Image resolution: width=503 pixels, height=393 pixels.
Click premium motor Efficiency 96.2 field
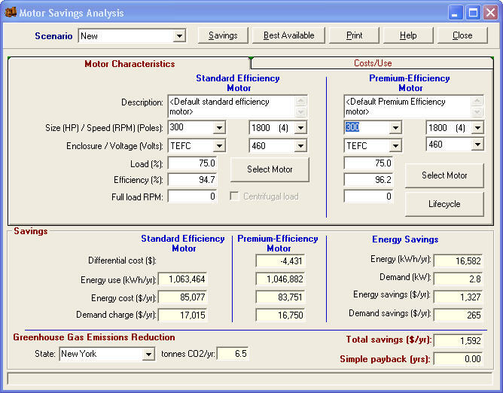tap(368, 180)
